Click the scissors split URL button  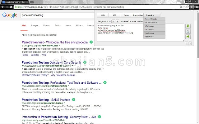point(188,31)
